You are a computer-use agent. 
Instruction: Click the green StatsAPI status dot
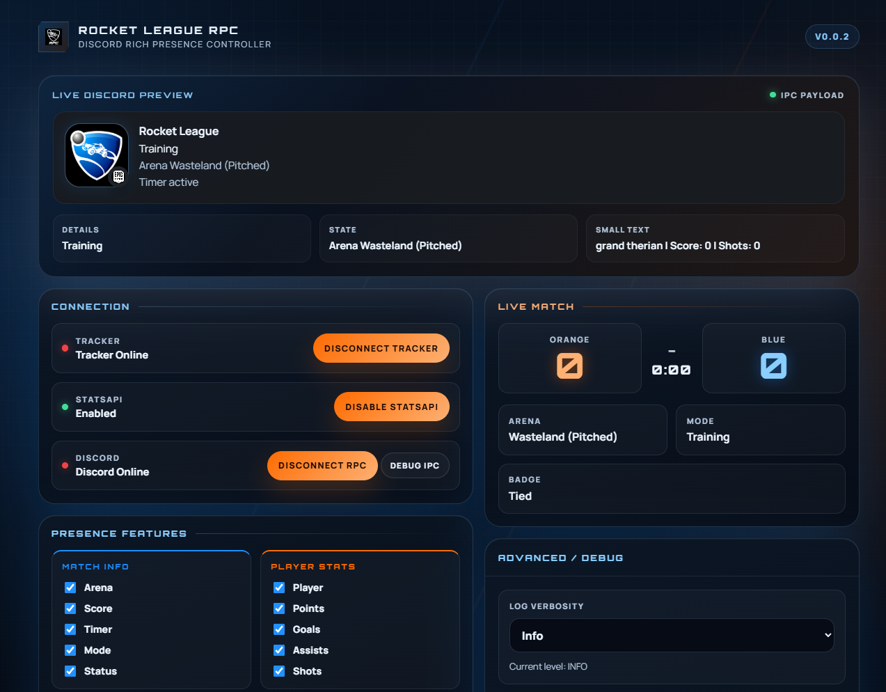pyautogui.click(x=65, y=407)
